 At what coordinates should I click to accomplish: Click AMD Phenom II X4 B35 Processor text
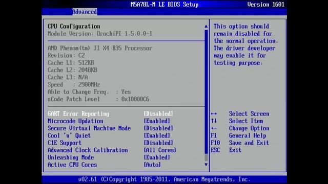[x=99, y=48]
